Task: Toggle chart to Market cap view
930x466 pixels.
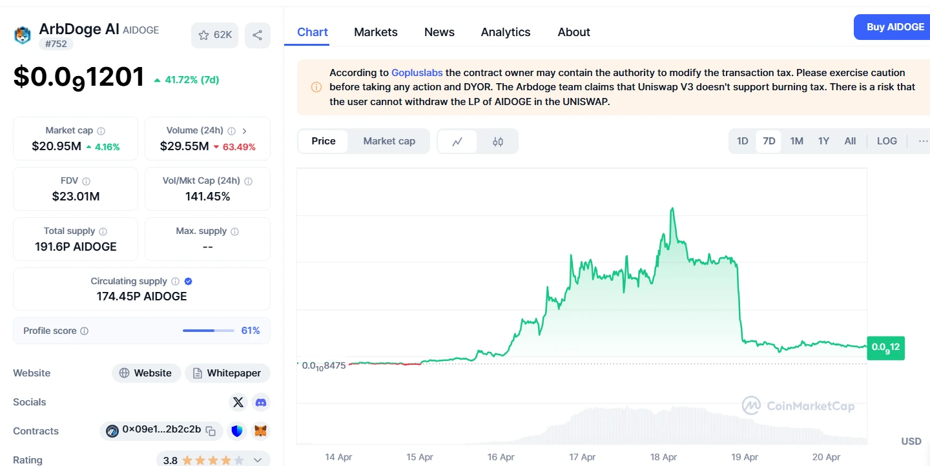Action: (389, 141)
